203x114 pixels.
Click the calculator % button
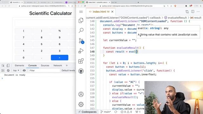coord(60,31)
